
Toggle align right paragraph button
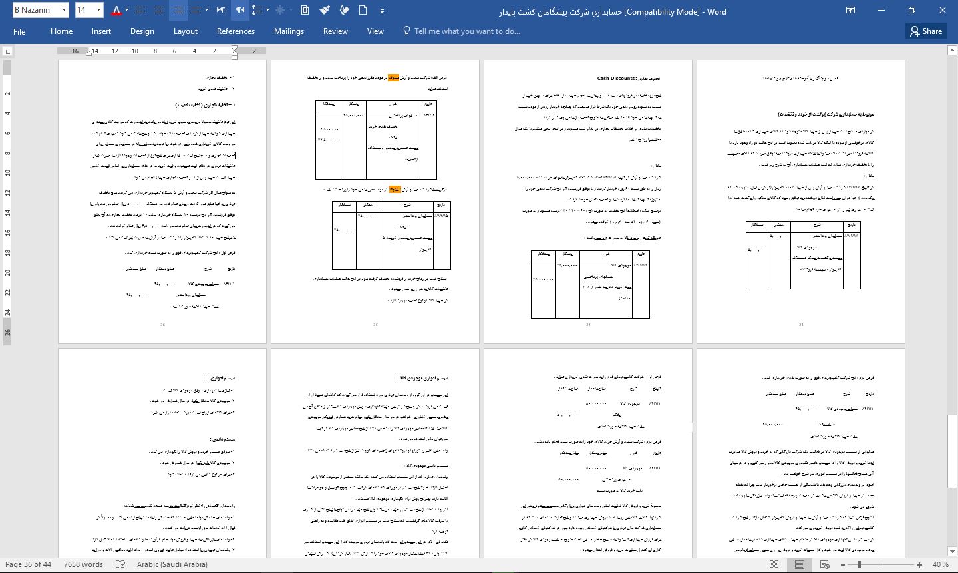178,10
